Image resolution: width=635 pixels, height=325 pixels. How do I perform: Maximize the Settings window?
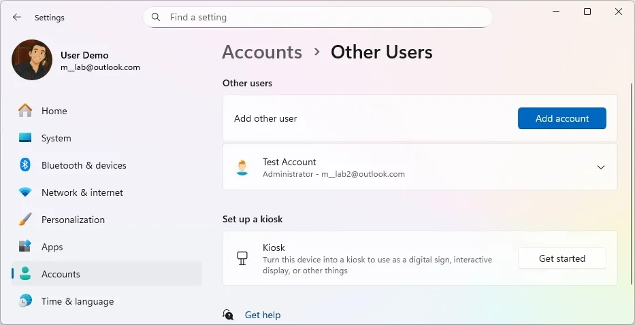pyautogui.click(x=587, y=12)
